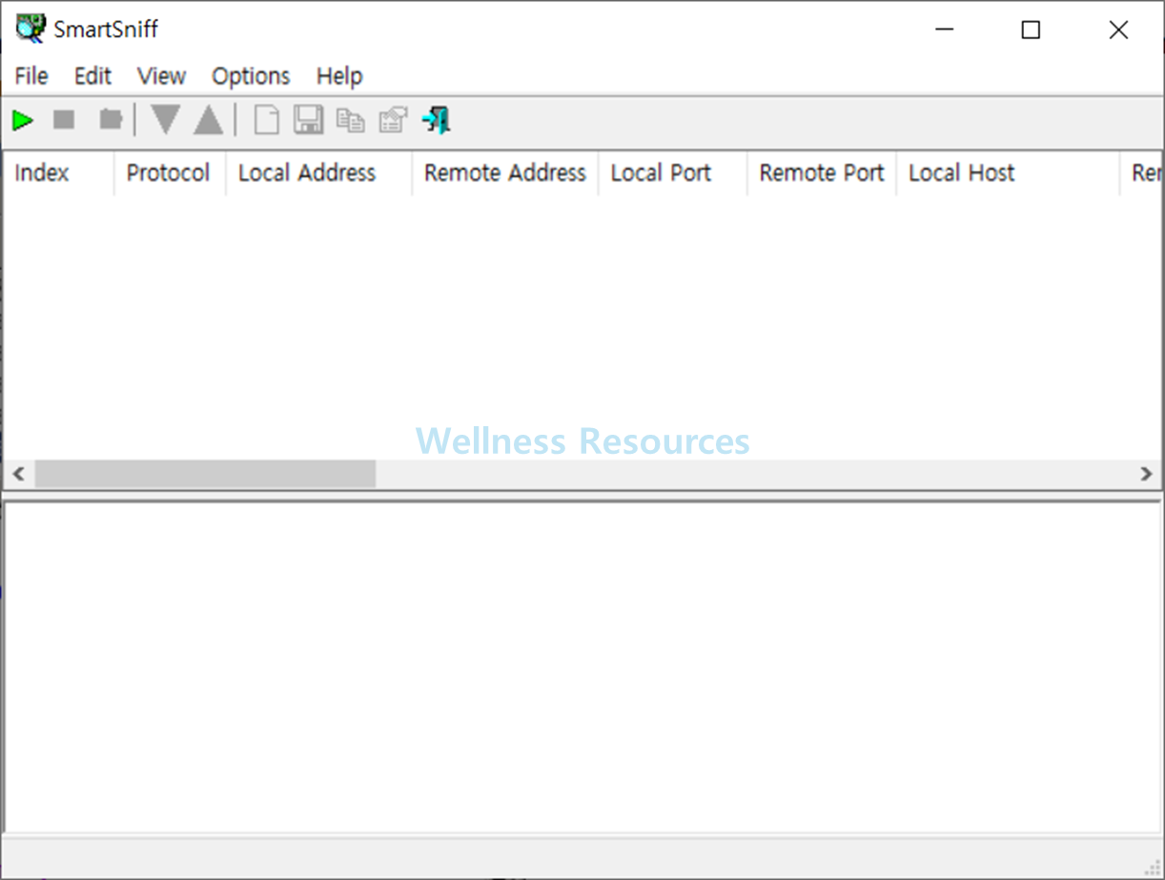
Task: Click the downward triangle filter icon
Action: [165, 120]
